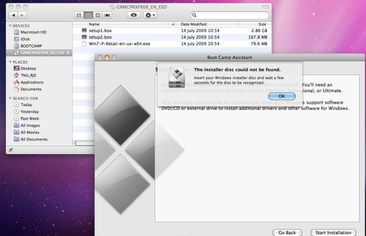Go back in Finder window
This screenshot has height=236, width=366.
[x=14, y=15]
